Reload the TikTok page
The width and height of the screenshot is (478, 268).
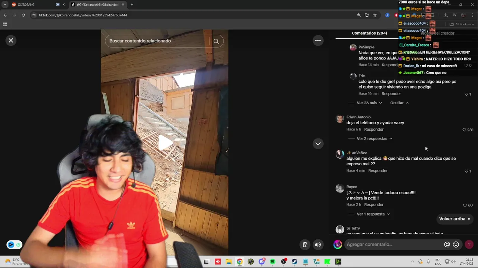click(x=23, y=15)
